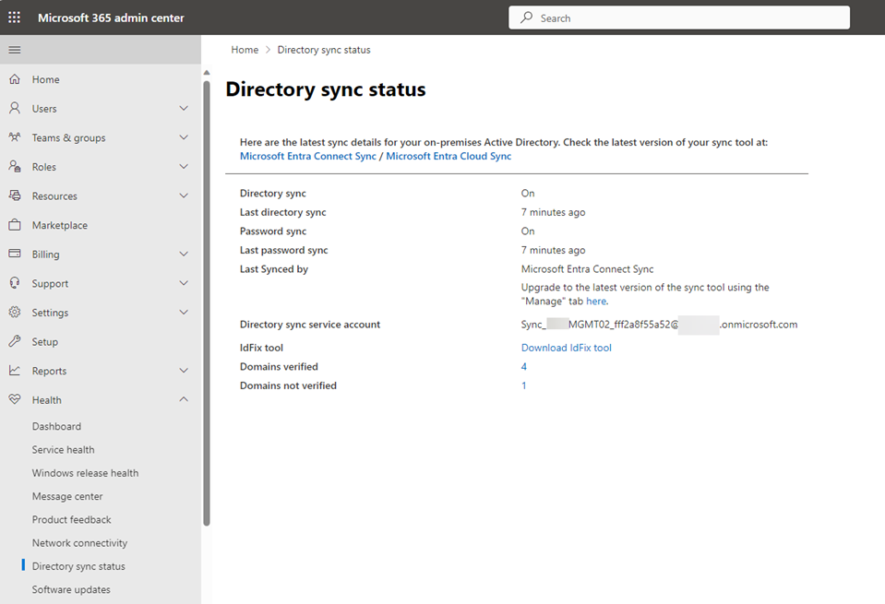Image resolution: width=885 pixels, height=604 pixels.
Task: Open Service health under Health
Action: click(x=63, y=450)
